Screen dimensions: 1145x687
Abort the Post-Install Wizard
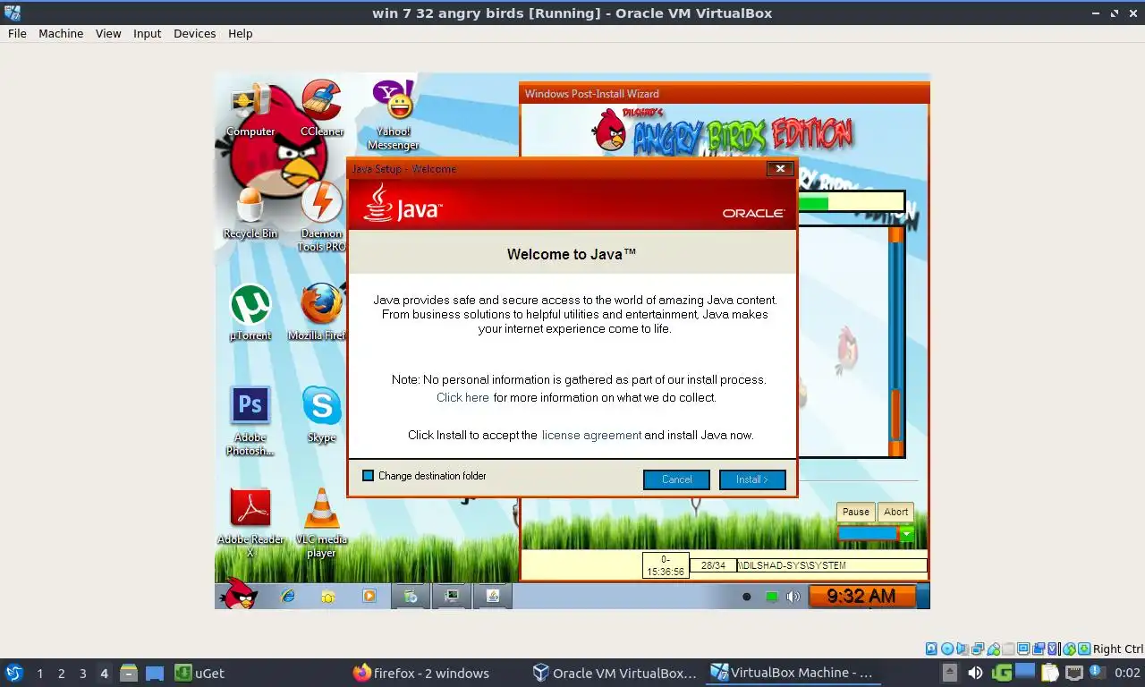[895, 512]
